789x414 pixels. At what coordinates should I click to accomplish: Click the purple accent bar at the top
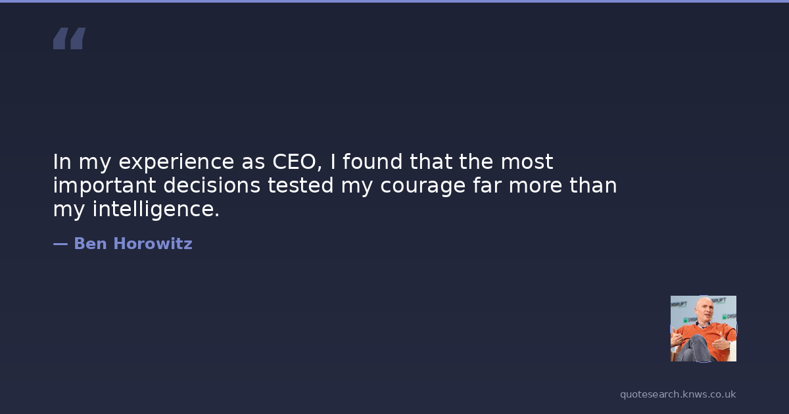[x=394, y=1]
